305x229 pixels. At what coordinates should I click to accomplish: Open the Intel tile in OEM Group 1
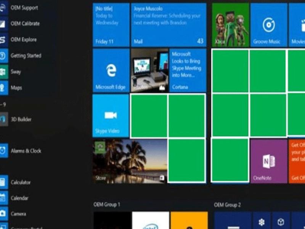[151, 220]
